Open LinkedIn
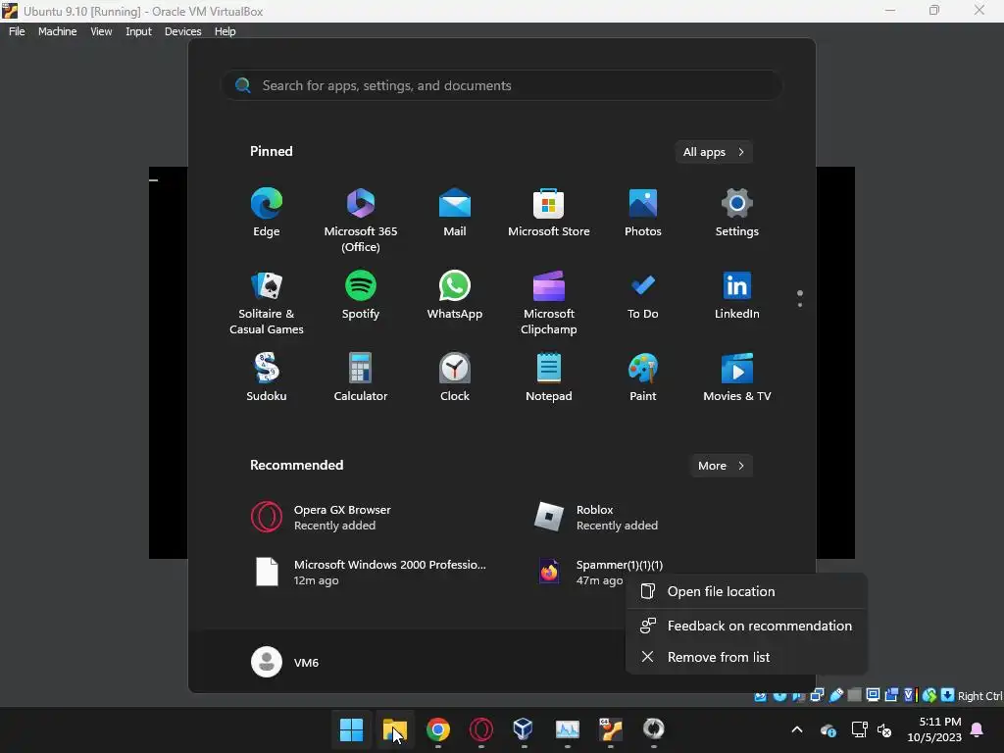This screenshot has width=1004, height=753. click(x=737, y=295)
